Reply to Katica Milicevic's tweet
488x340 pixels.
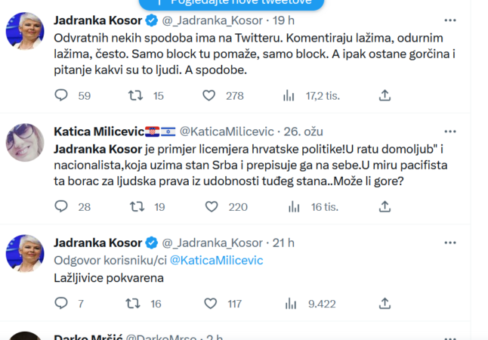point(63,206)
